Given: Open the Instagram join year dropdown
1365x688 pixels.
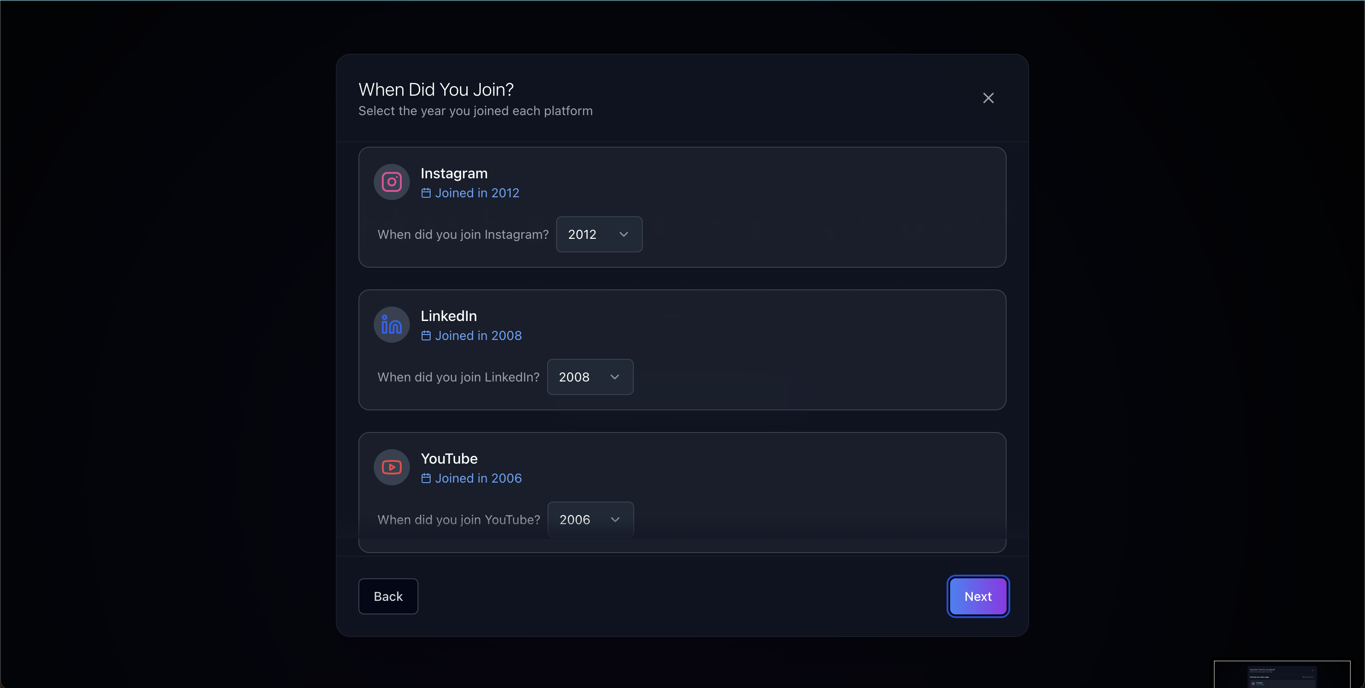Looking at the screenshot, I should pyautogui.click(x=599, y=234).
